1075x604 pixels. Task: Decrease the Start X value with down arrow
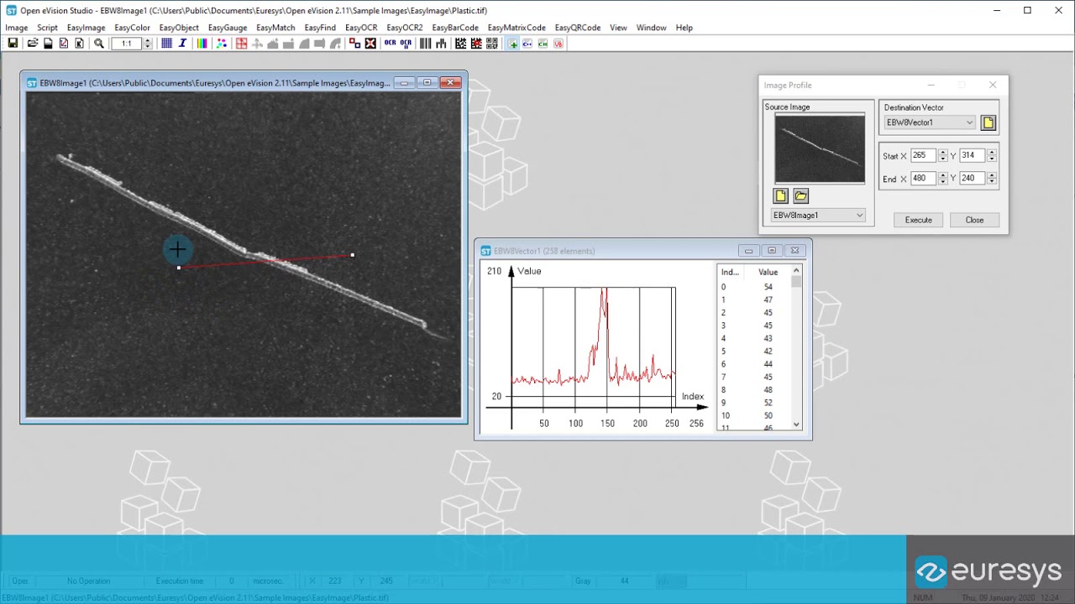(x=942, y=159)
